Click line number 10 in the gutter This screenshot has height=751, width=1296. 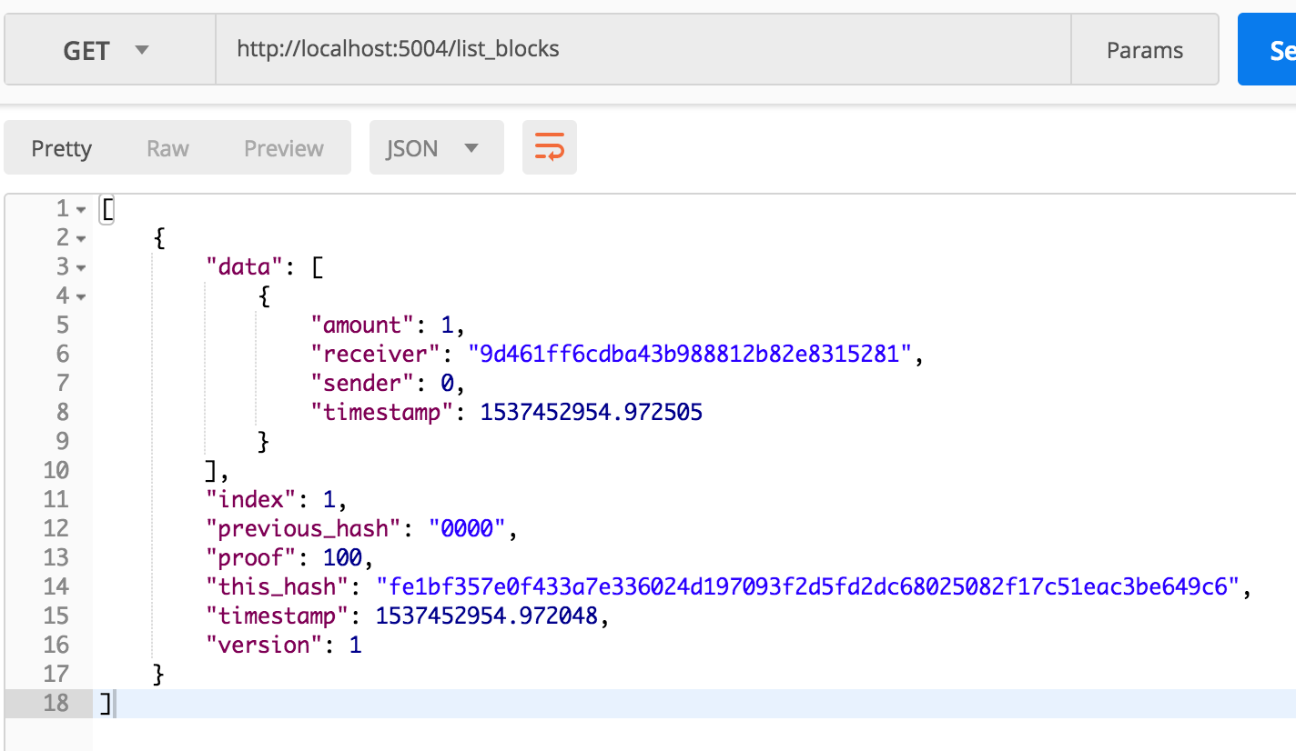point(56,470)
